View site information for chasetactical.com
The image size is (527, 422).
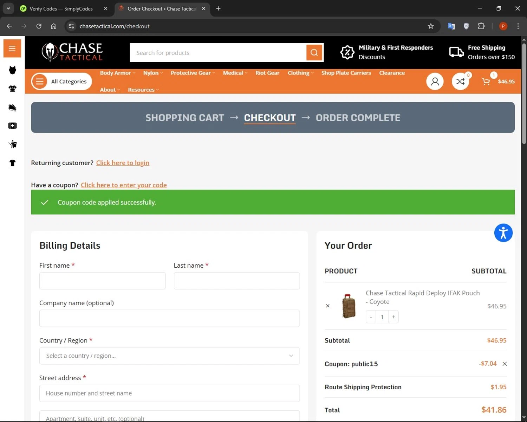point(71,26)
